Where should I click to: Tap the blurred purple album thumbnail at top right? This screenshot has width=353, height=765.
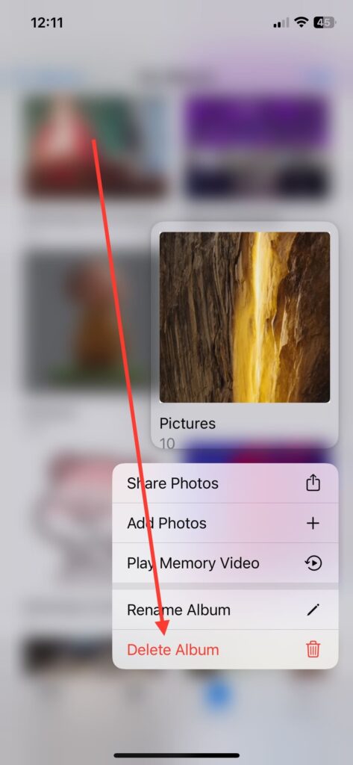coord(257,144)
